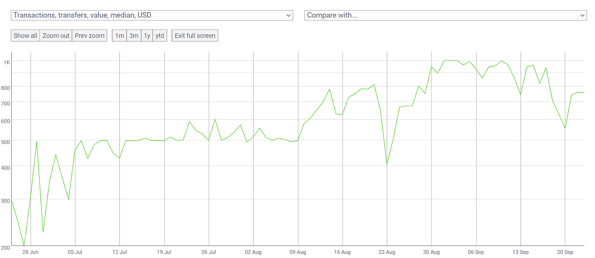Viewport: 595px width, 258px height.
Task: Click the 400 y-axis label
Action: click(5, 167)
